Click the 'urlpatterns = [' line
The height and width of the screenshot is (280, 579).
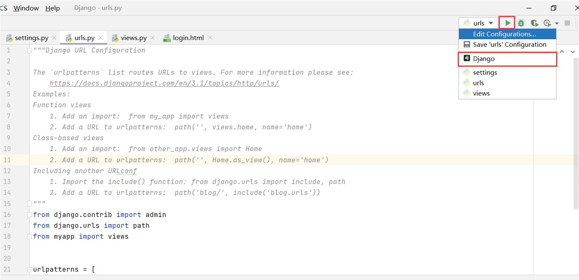click(x=64, y=269)
